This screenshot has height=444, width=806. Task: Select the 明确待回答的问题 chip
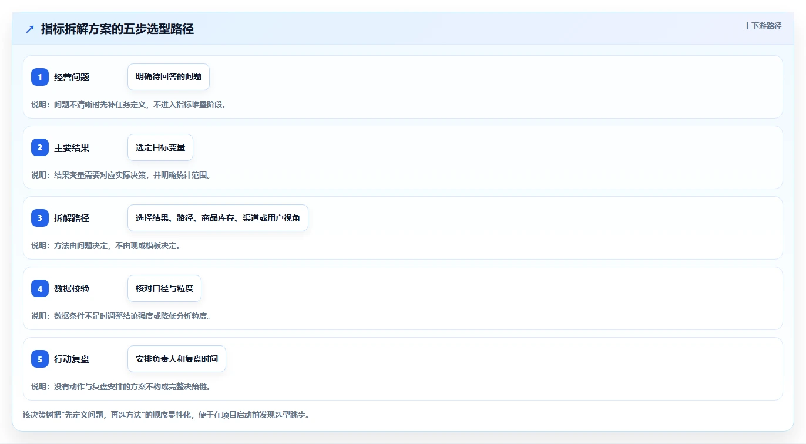169,77
